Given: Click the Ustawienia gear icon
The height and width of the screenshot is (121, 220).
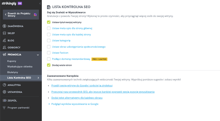Looking at the screenshot, I should (4, 92).
